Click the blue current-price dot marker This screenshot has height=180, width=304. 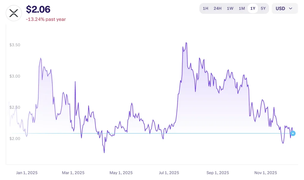pyautogui.click(x=293, y=133)
